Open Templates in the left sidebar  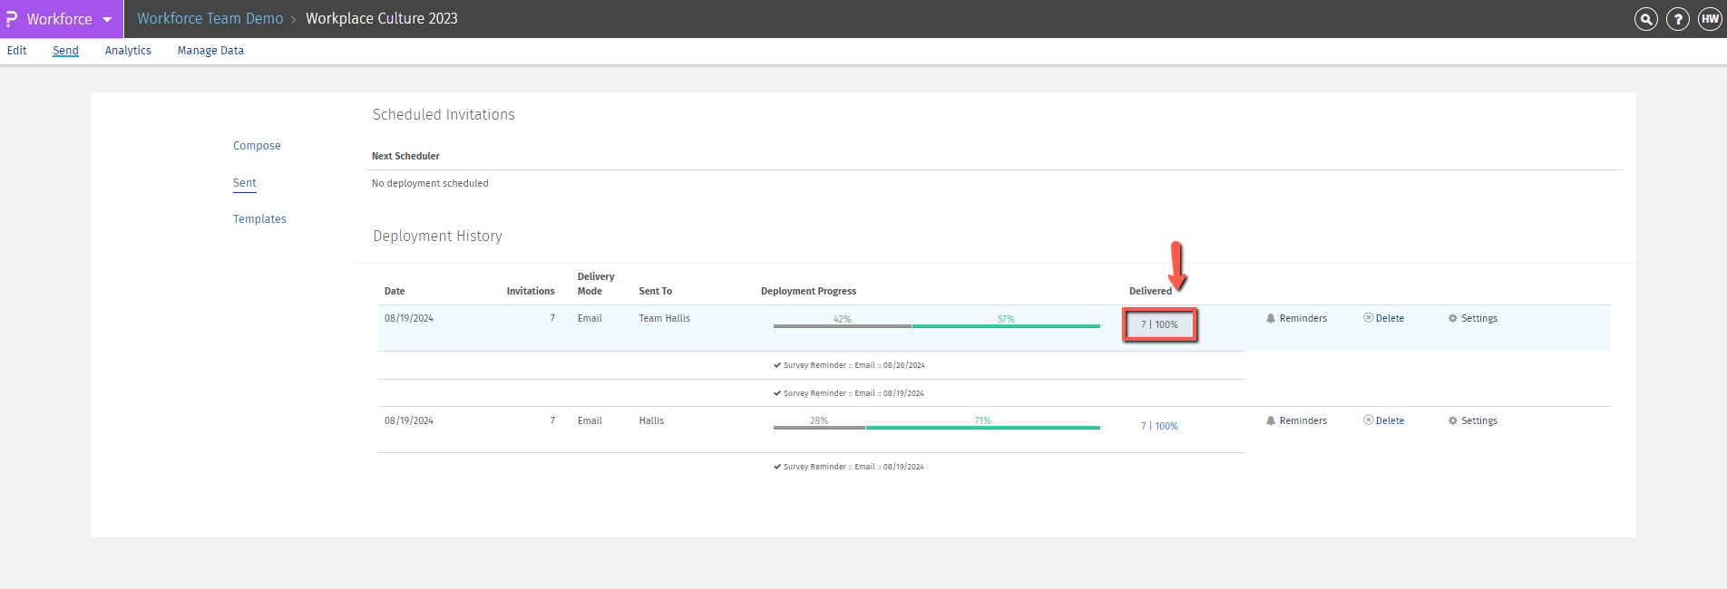pyautogui.click(x=259, y=219)
